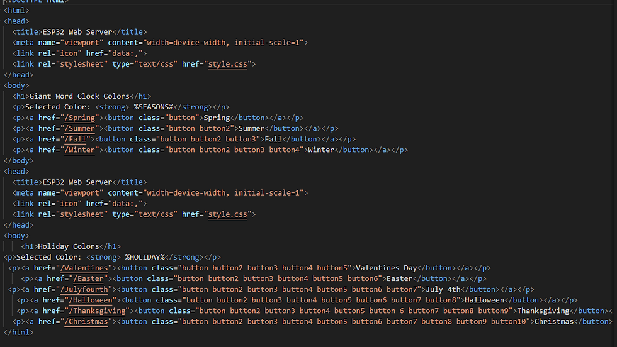Click the opening <html> tag
This screenshot has width=617, height=347.
16,11
